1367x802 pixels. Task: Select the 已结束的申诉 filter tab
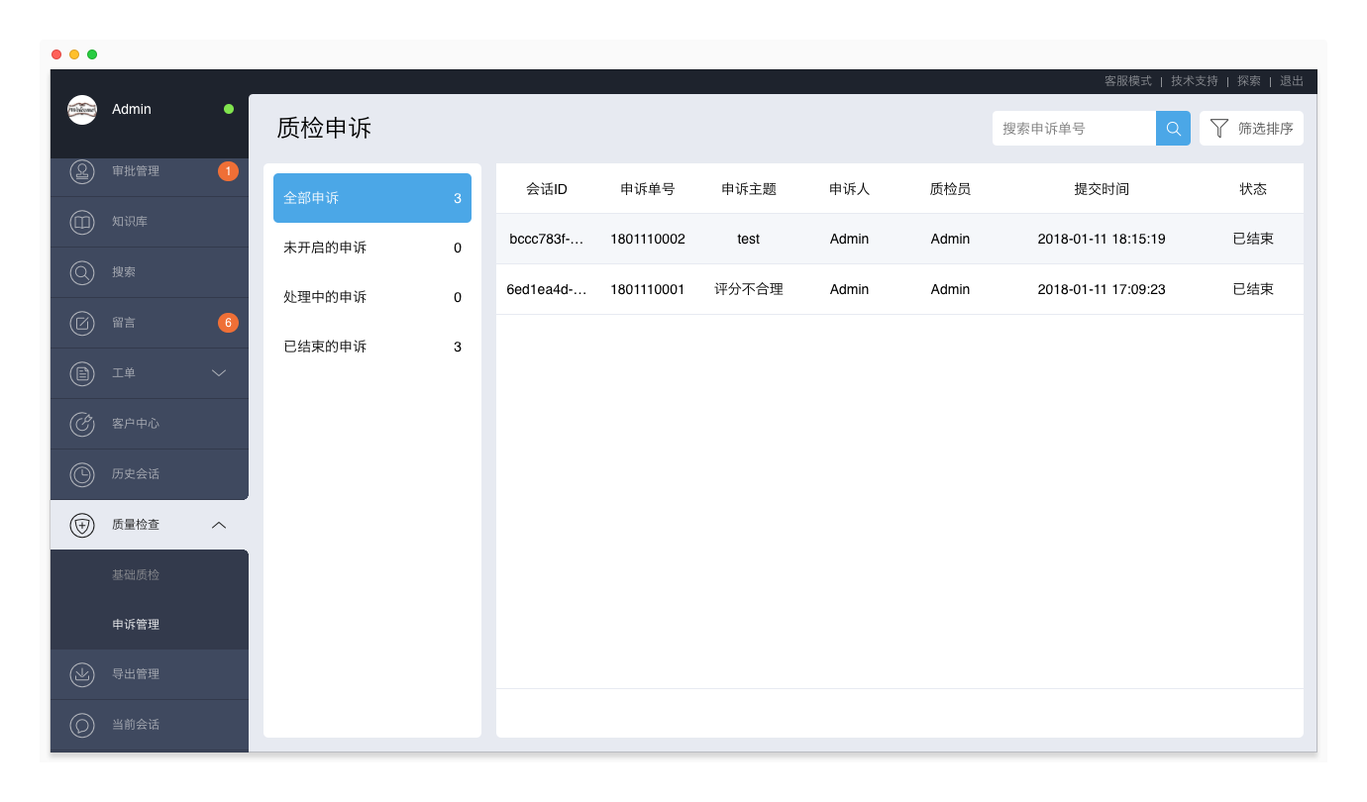coord(371,347)
